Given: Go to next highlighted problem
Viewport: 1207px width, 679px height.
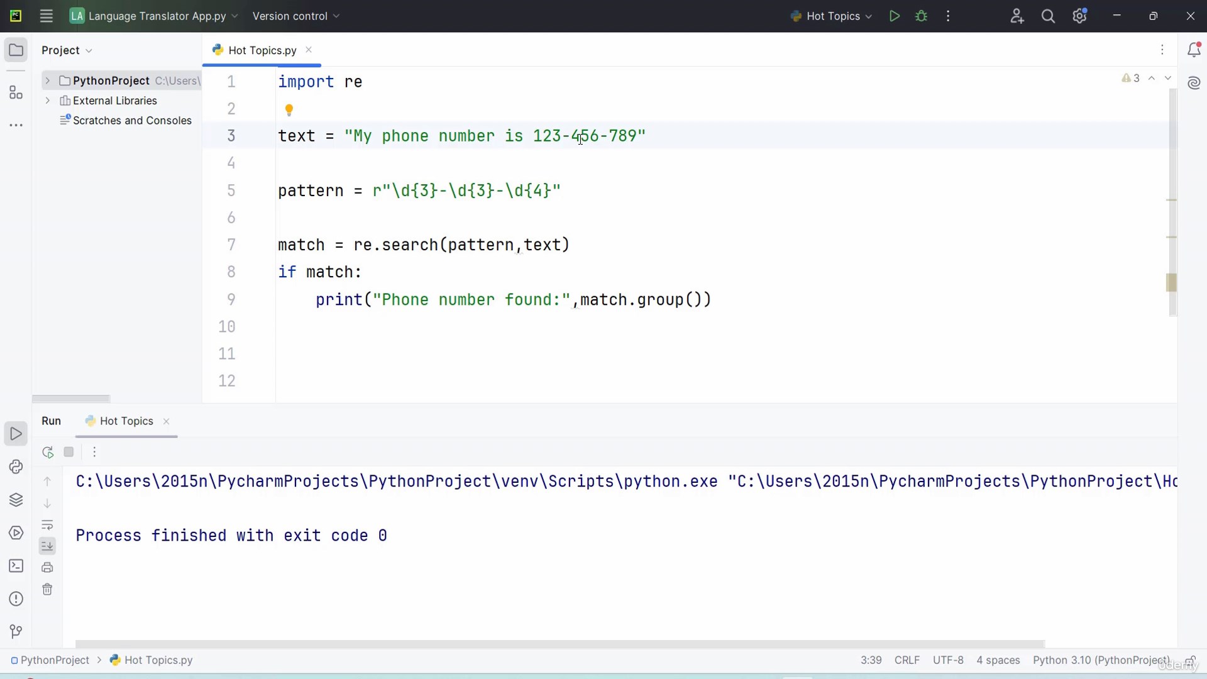Looking at the screenshot, I should [1168, 78].
